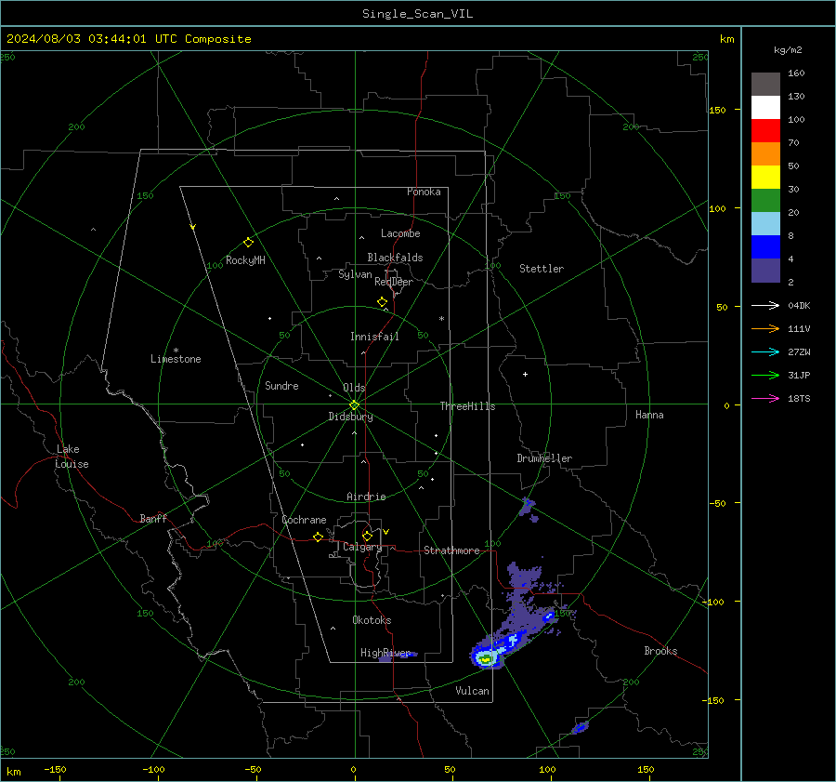Click the yellow diamond marker near Cochrane

318,537
